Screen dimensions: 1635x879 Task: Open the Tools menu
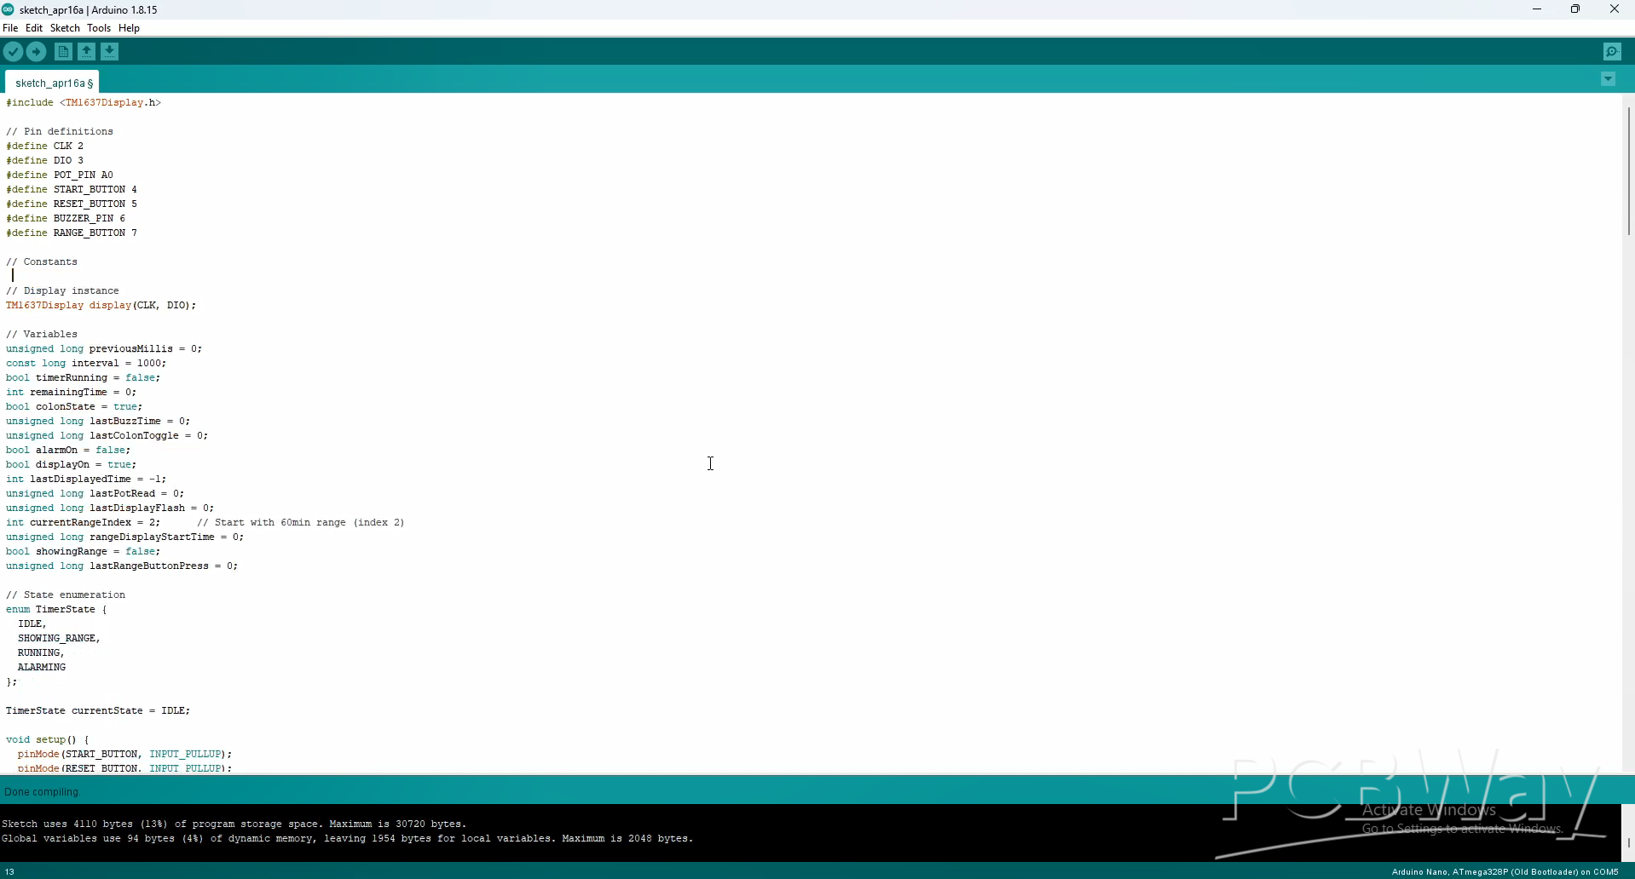click(99, 28)
